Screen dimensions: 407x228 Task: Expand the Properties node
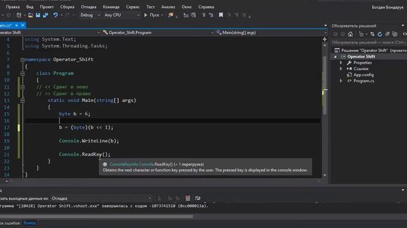[x=341, y=63]
